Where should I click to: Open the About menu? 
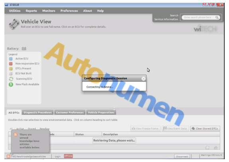(x=88, y=11)
